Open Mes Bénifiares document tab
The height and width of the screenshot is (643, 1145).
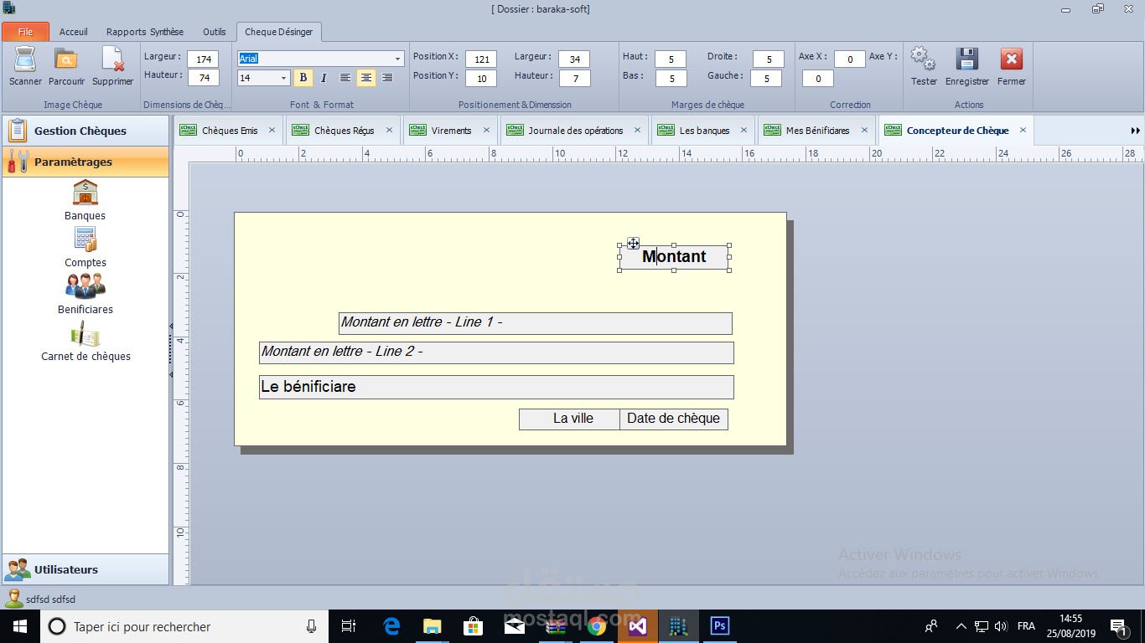click(817, 131)
